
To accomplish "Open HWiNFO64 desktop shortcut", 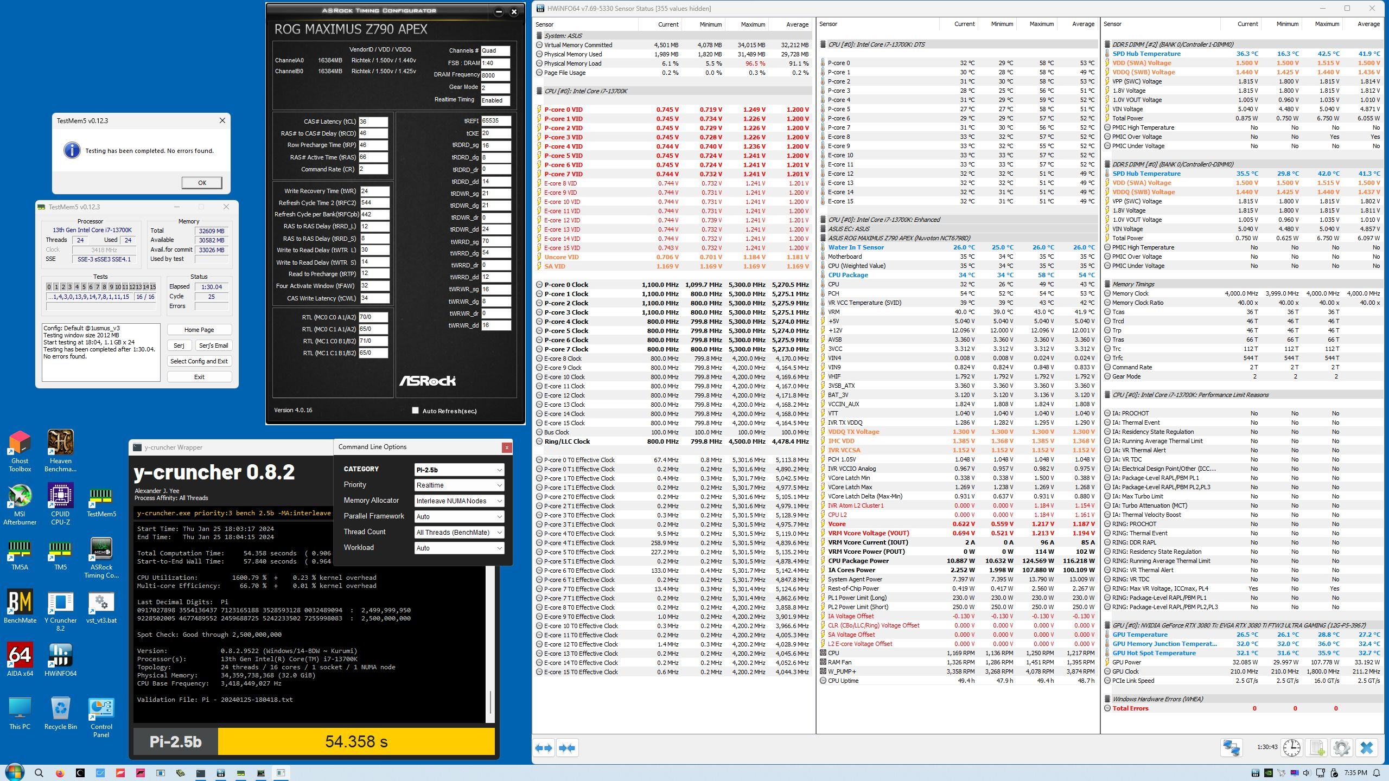I will pos(60,660).
